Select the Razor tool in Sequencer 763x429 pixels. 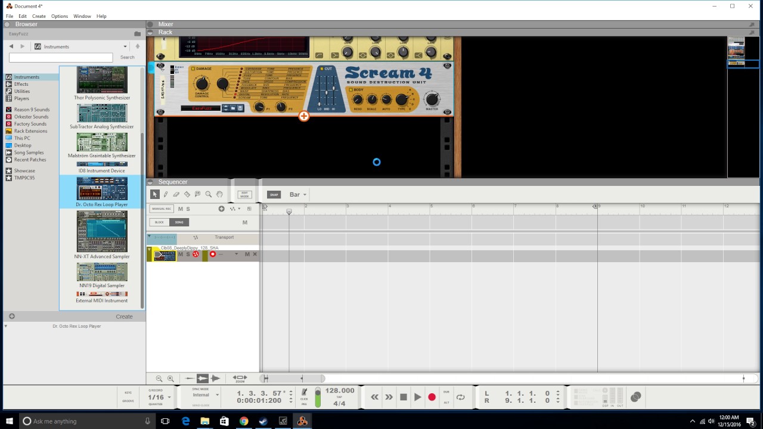click(x=187, y=194)
